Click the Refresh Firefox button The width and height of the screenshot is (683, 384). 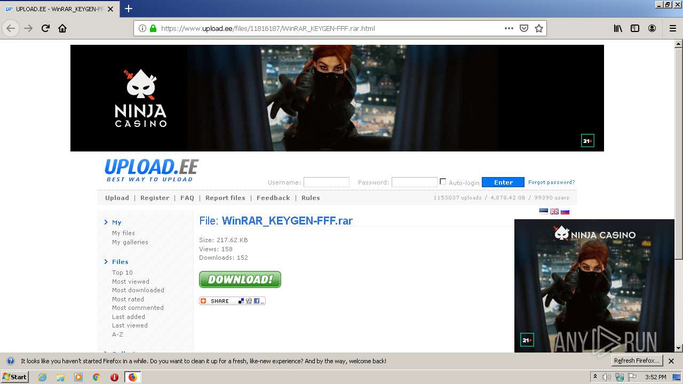point(637,361)
